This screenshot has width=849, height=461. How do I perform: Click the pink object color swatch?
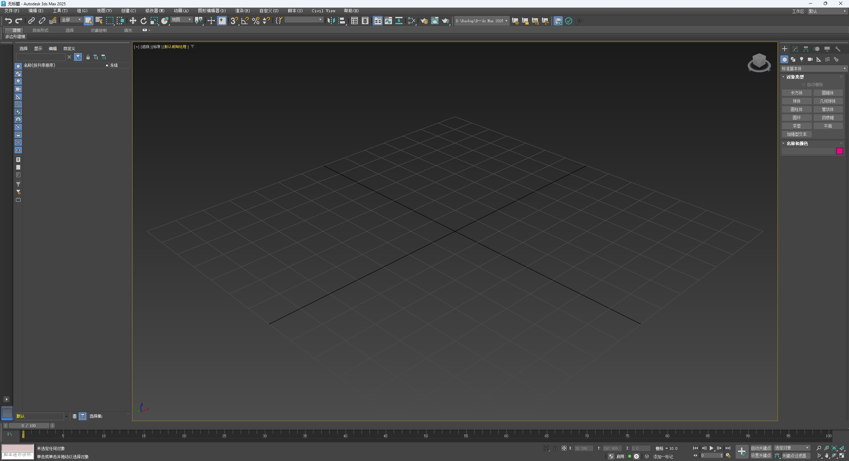click(839, 151)
